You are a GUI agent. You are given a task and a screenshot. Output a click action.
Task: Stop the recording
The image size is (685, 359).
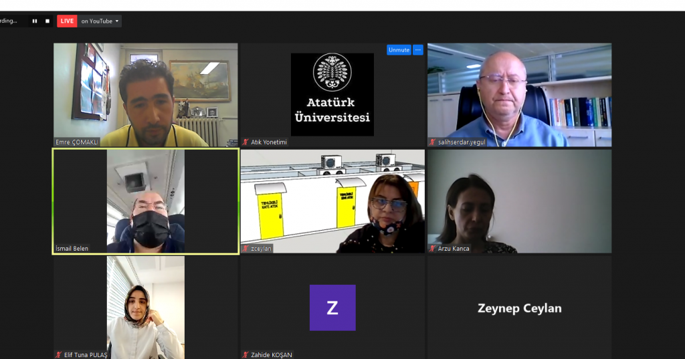47,21
